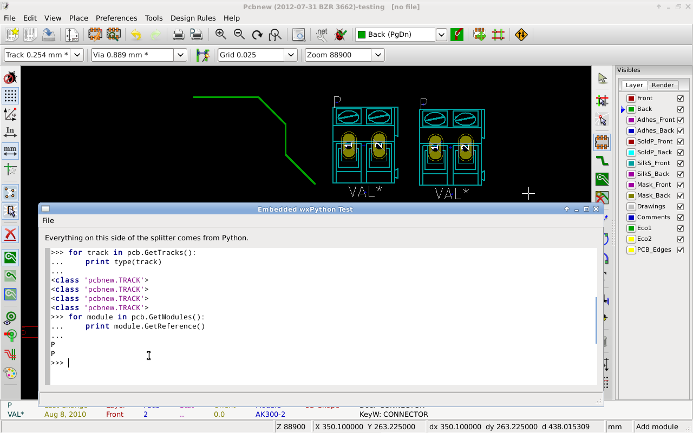Switch to the Render tab
Image resolution: width=693 pixels, height=433 pixels.
click(x=663, y=85)
